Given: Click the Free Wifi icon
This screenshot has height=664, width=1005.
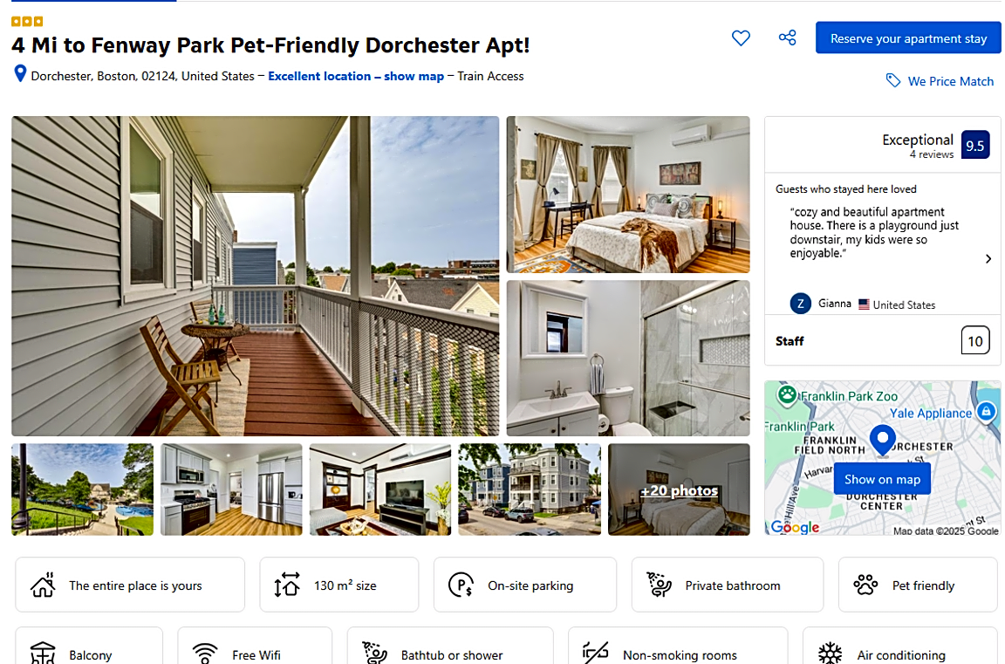Looking at the screenshot, I should pyautogui.click(x=205, y=654).
